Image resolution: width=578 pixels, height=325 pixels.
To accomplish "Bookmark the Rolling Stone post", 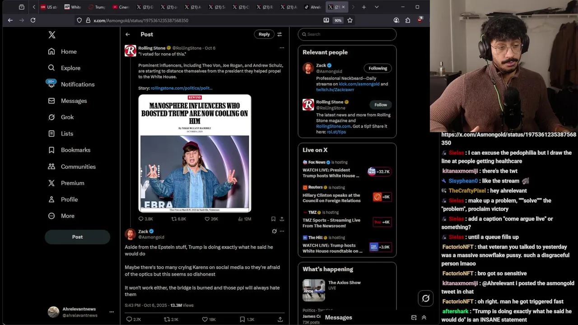I will 273,219.
